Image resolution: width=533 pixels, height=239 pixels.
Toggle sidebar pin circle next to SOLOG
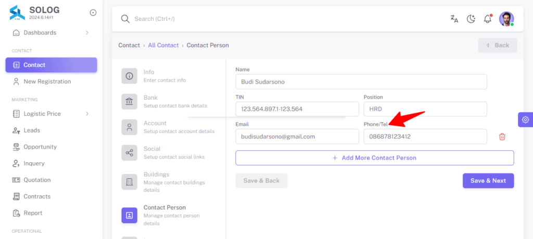[93, 12]
